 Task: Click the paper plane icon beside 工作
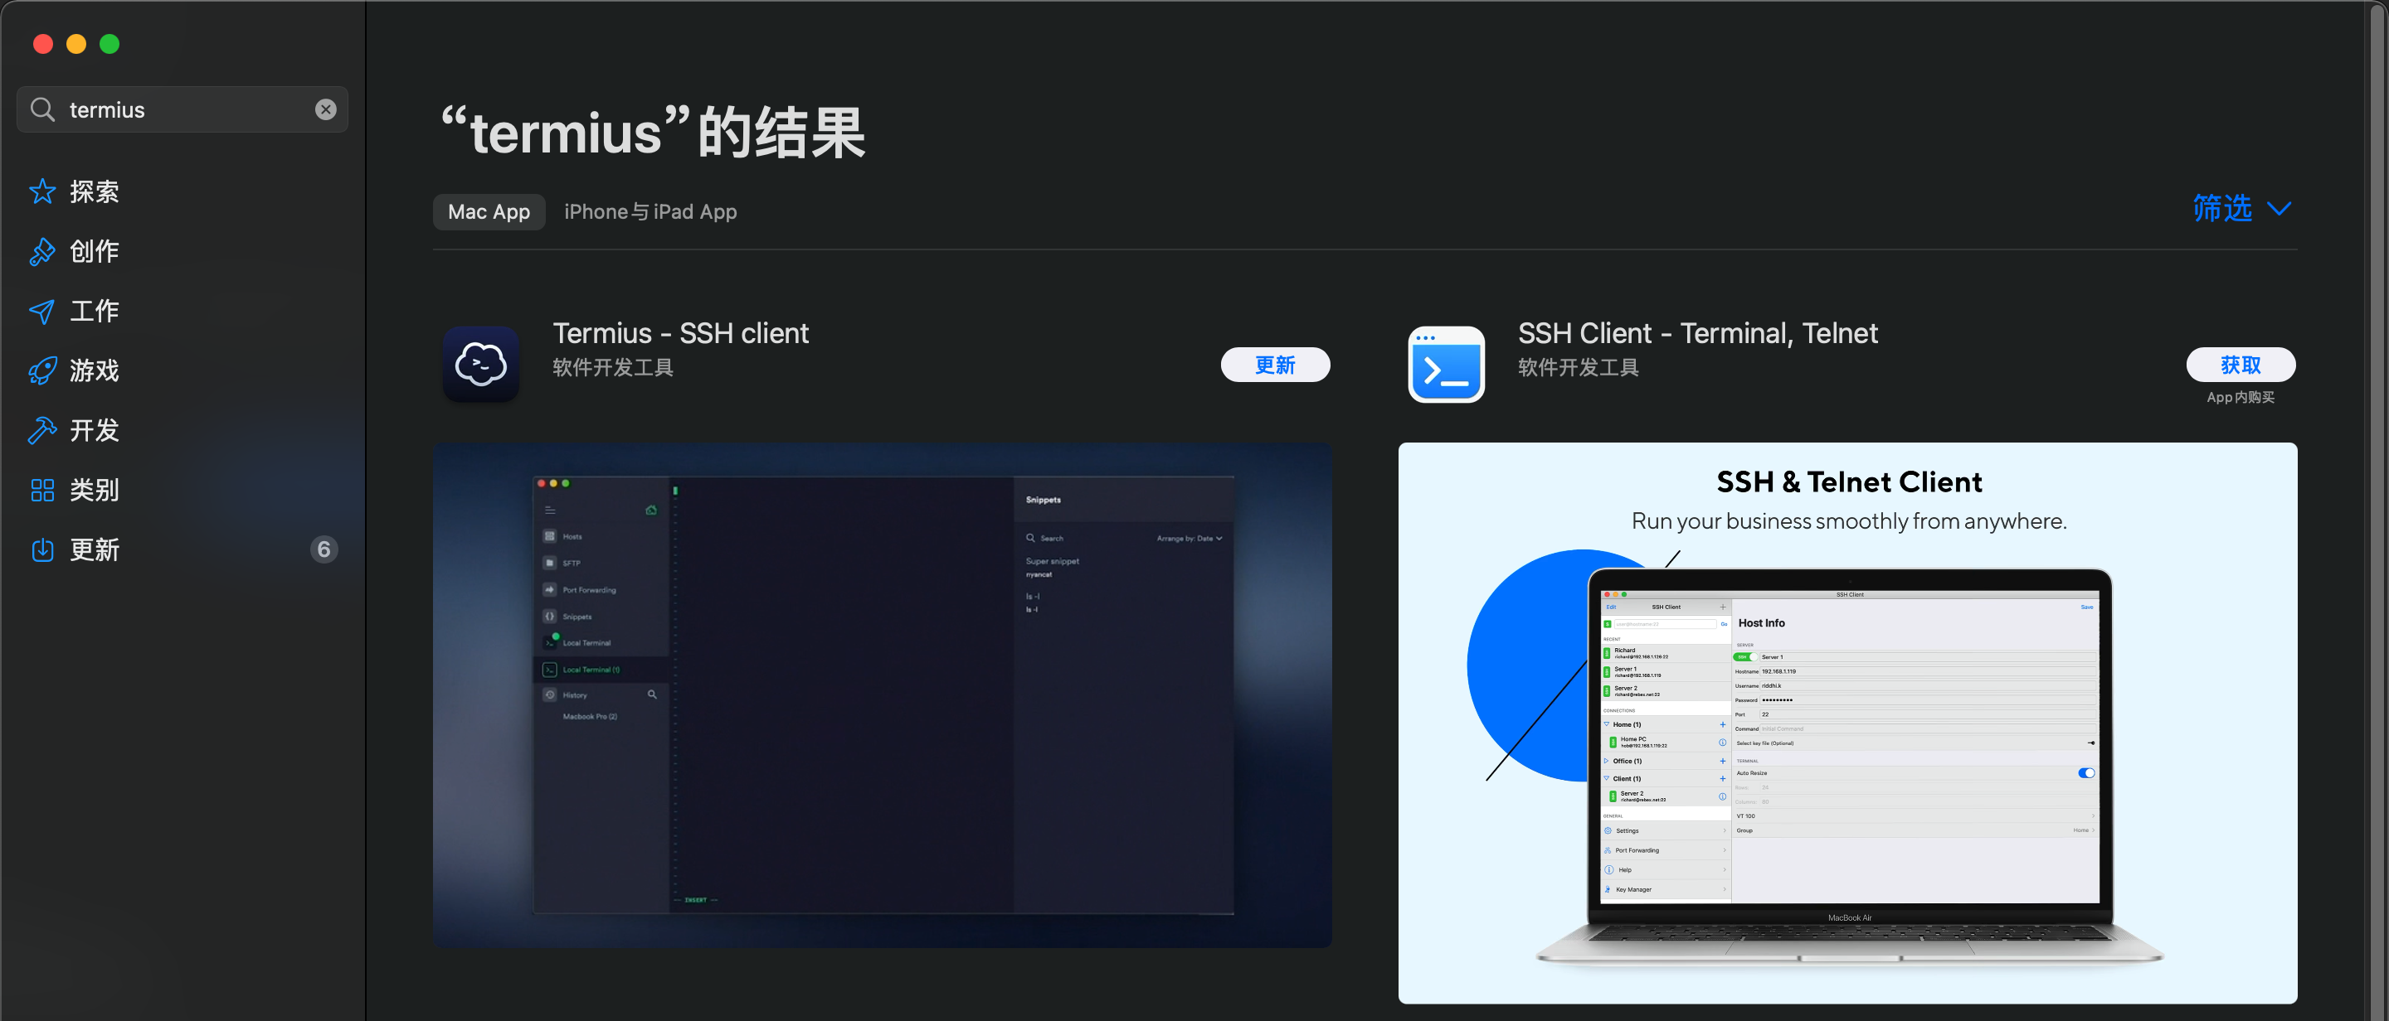[42, 312]
